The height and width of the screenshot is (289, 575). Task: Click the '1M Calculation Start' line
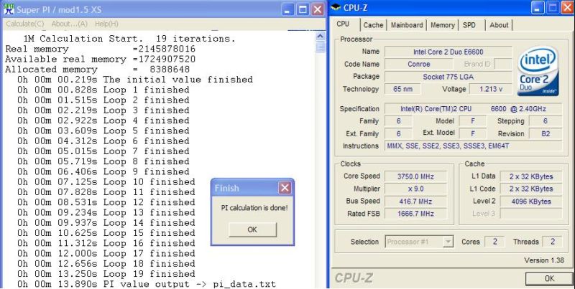coord(129,39)
